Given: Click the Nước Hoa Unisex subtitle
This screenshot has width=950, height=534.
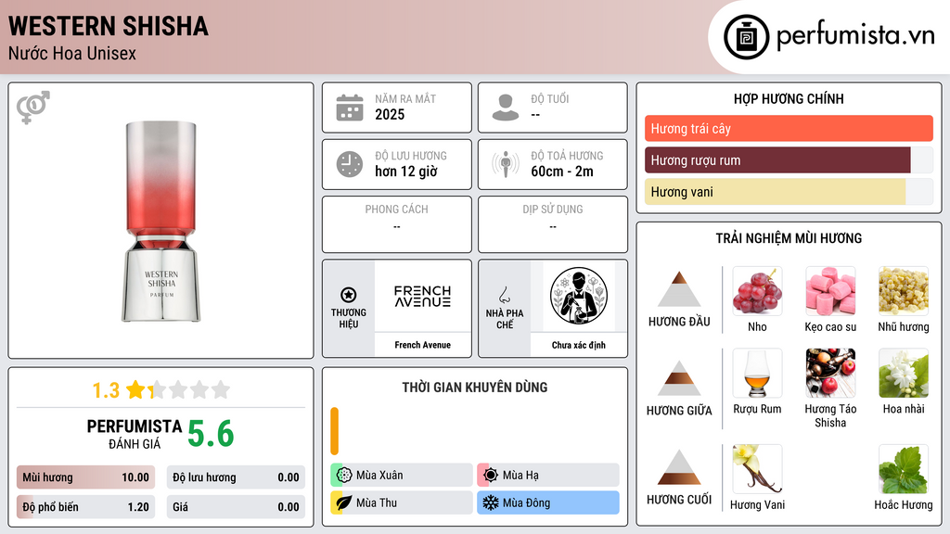Looking at the screenshot, I should (72, 53).
